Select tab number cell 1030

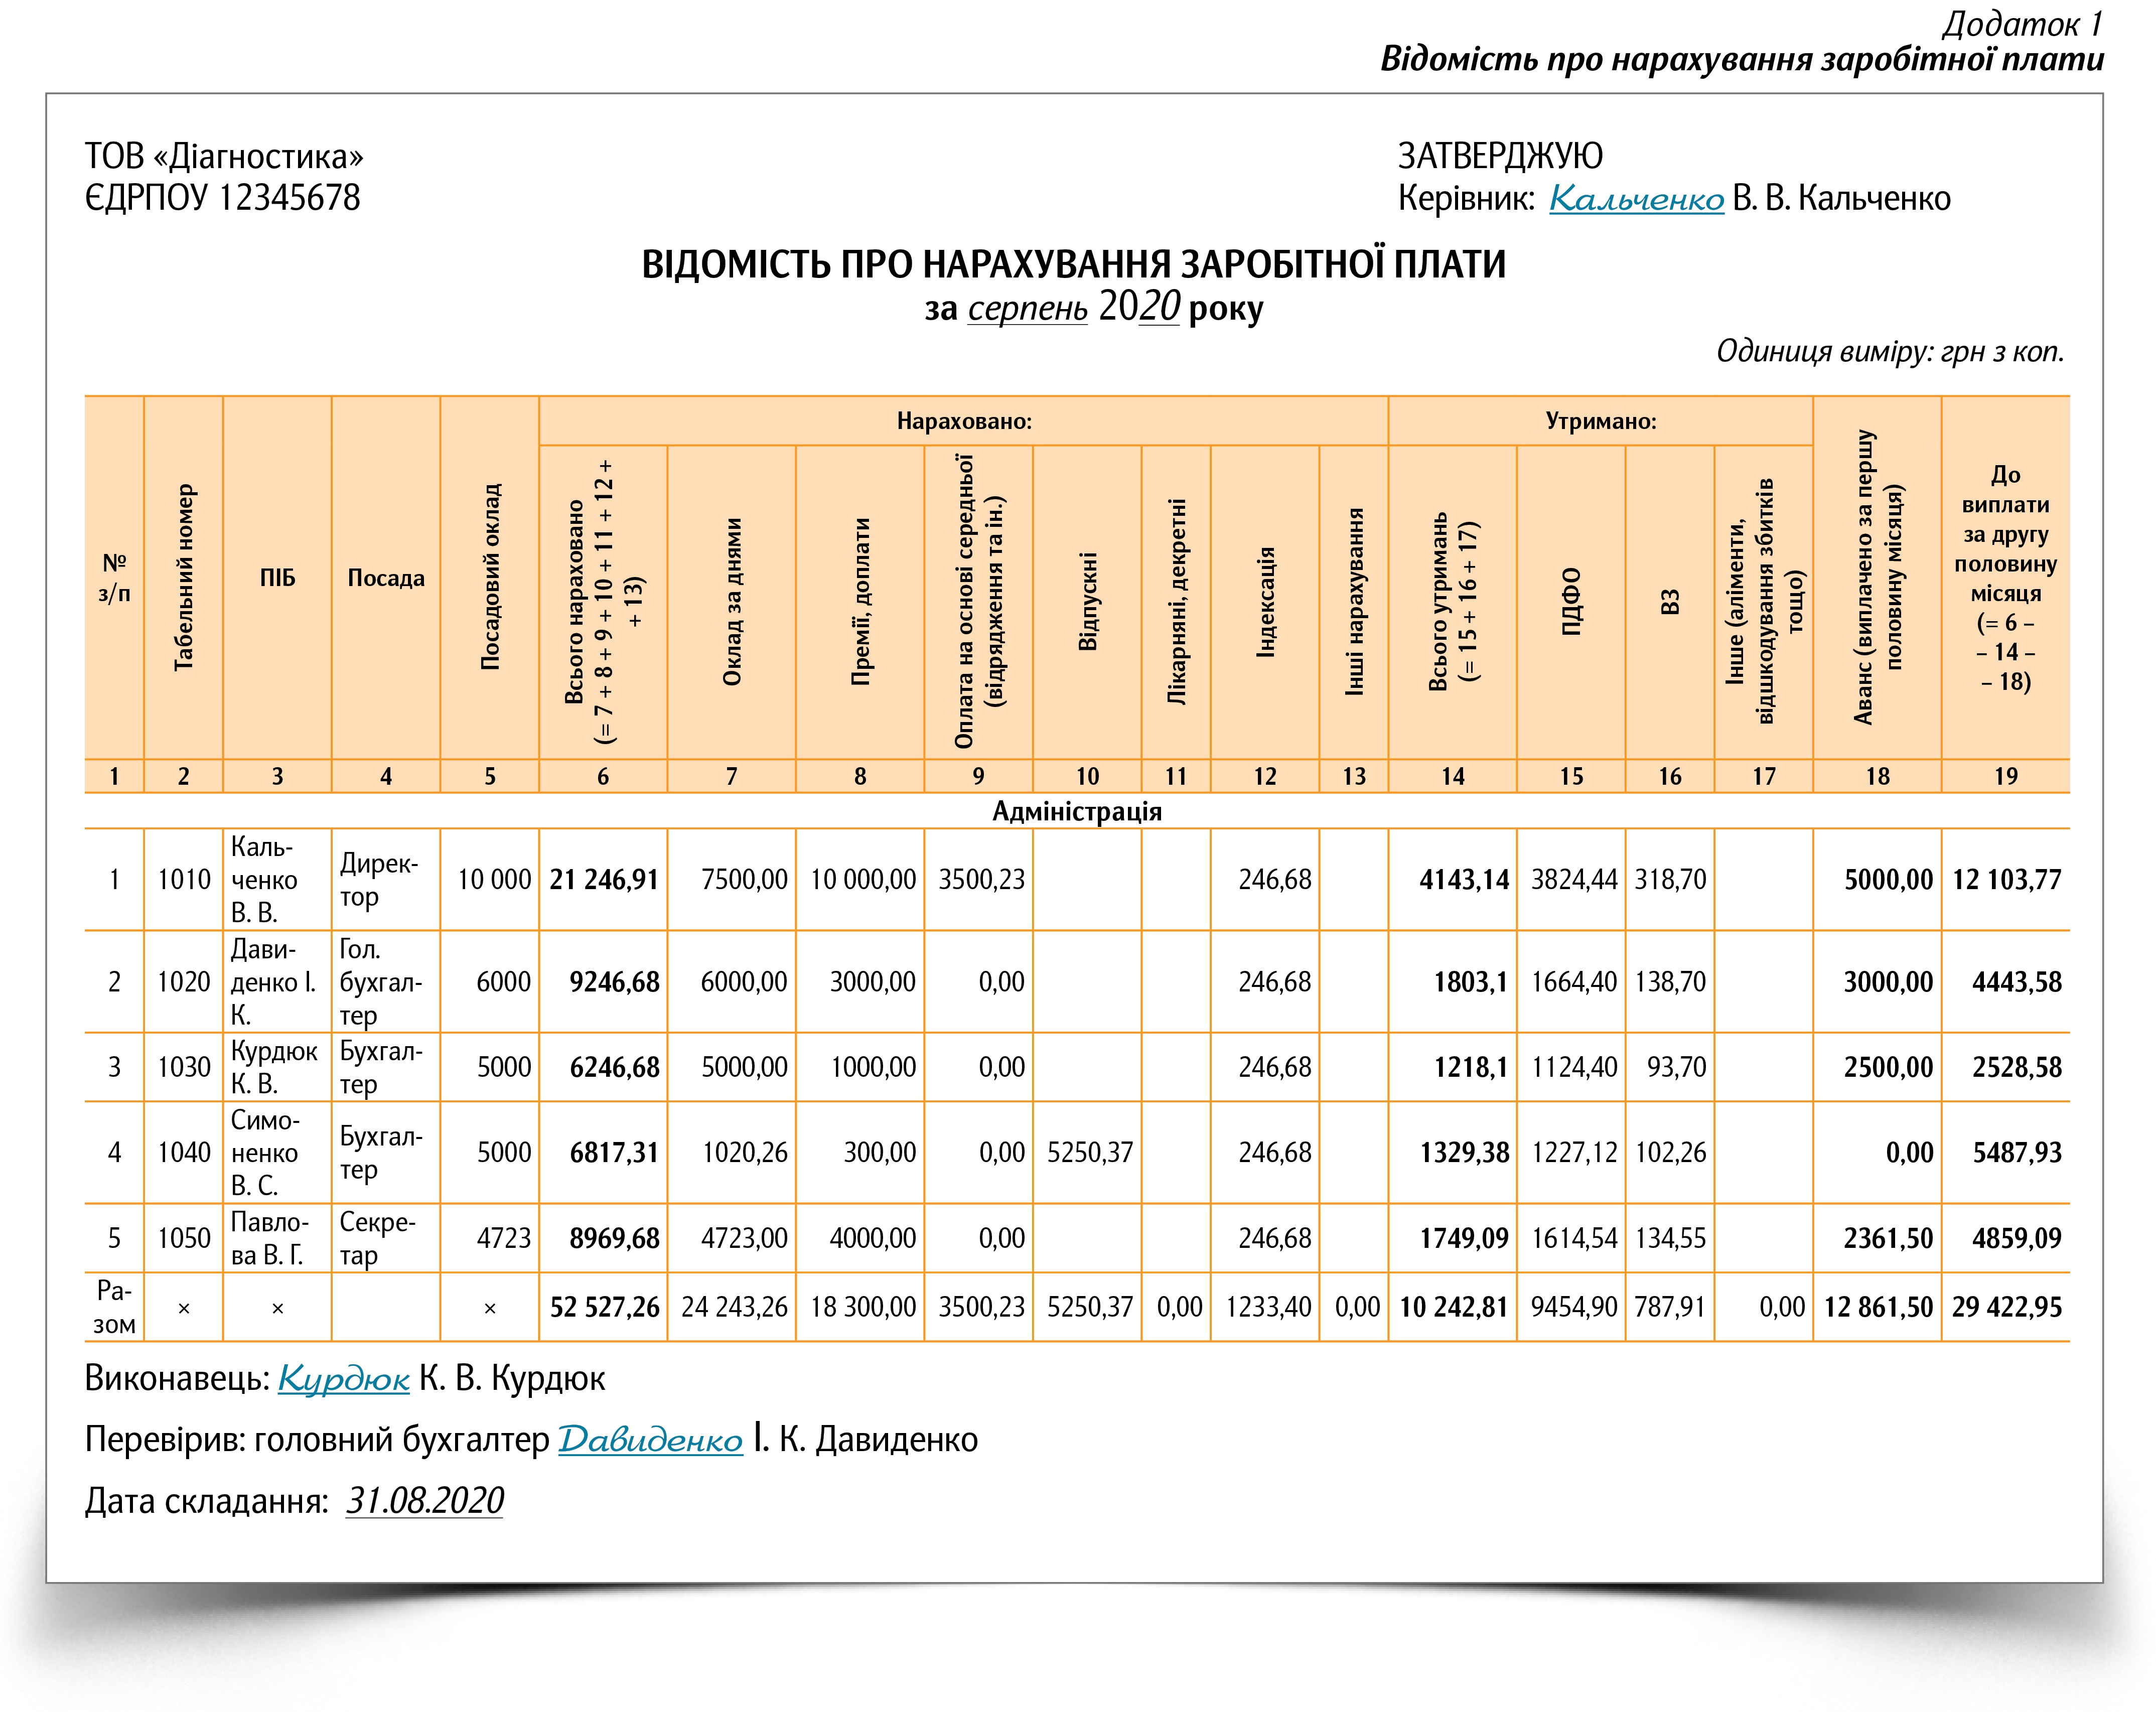click(x=184, y=1067)
